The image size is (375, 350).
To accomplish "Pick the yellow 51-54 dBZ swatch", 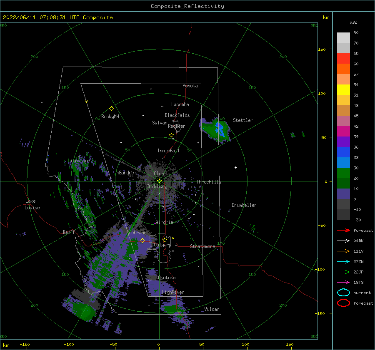I will 343,90.
